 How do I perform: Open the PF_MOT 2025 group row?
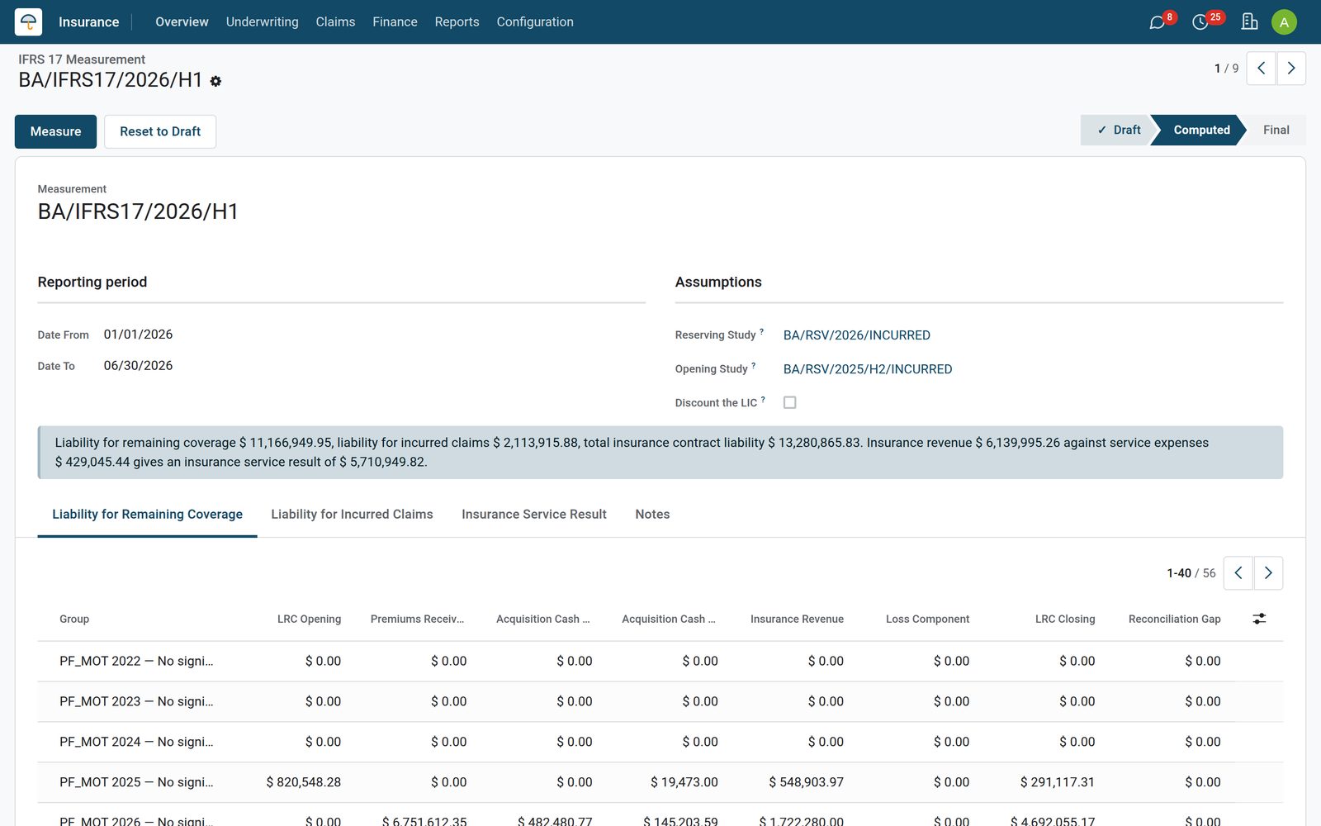tap(660, 782)
